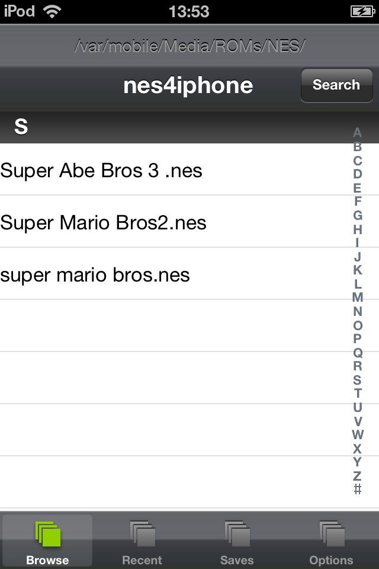
Task: Tap the Search button
Action: pos(336,85)
